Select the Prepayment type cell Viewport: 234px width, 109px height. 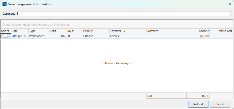tap(39, 36)
